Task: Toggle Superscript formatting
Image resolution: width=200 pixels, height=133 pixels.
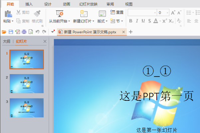Action: pyautogui.click(x=165, y=21)
